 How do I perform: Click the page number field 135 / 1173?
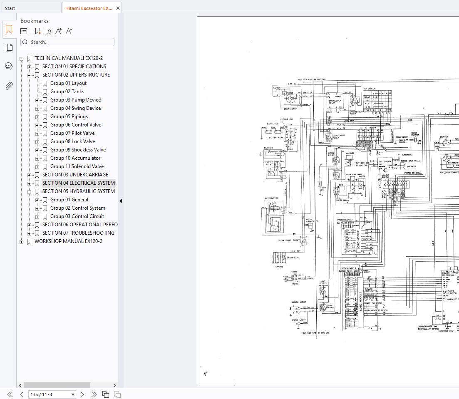52,394
